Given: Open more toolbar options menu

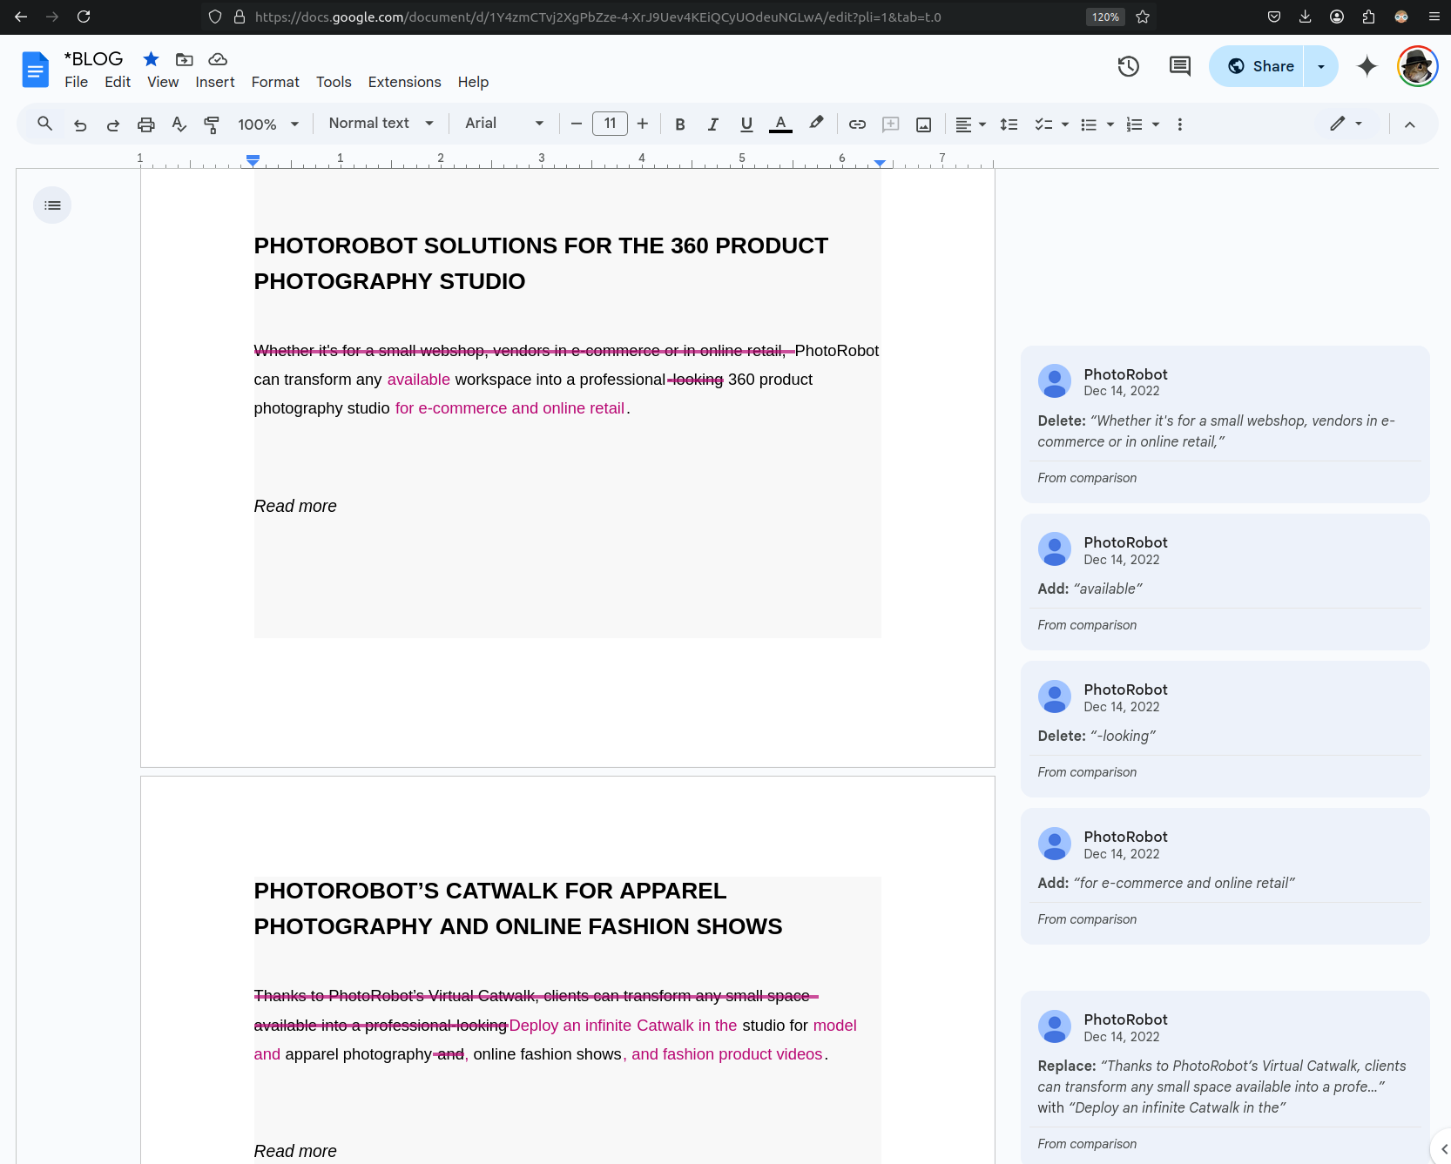Looking at the screenshot, I should point(1180,124).
